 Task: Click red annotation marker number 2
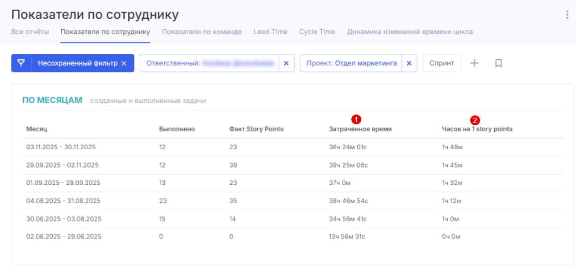point(476,120)
